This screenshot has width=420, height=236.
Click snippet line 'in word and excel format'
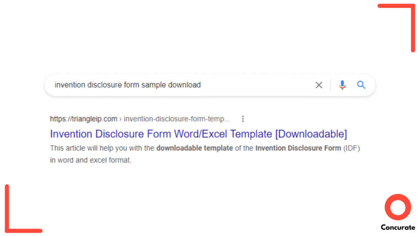coord(91,160)
